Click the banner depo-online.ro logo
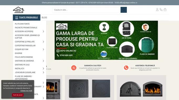 [62, 27]
